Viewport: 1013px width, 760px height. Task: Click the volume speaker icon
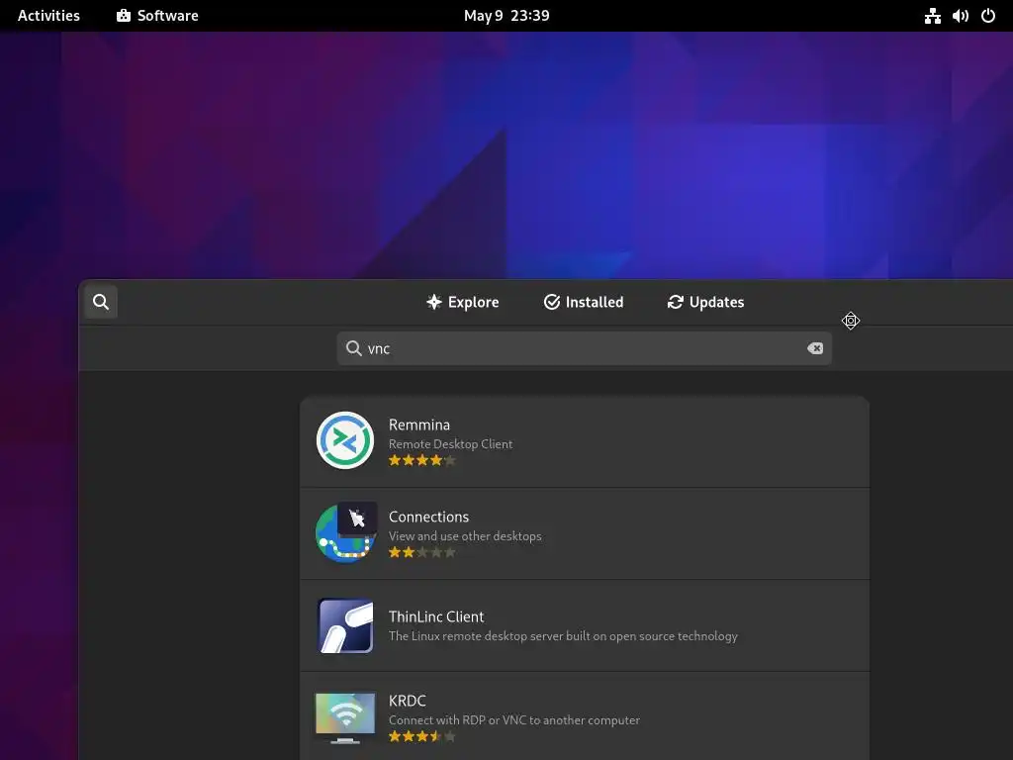961,16
